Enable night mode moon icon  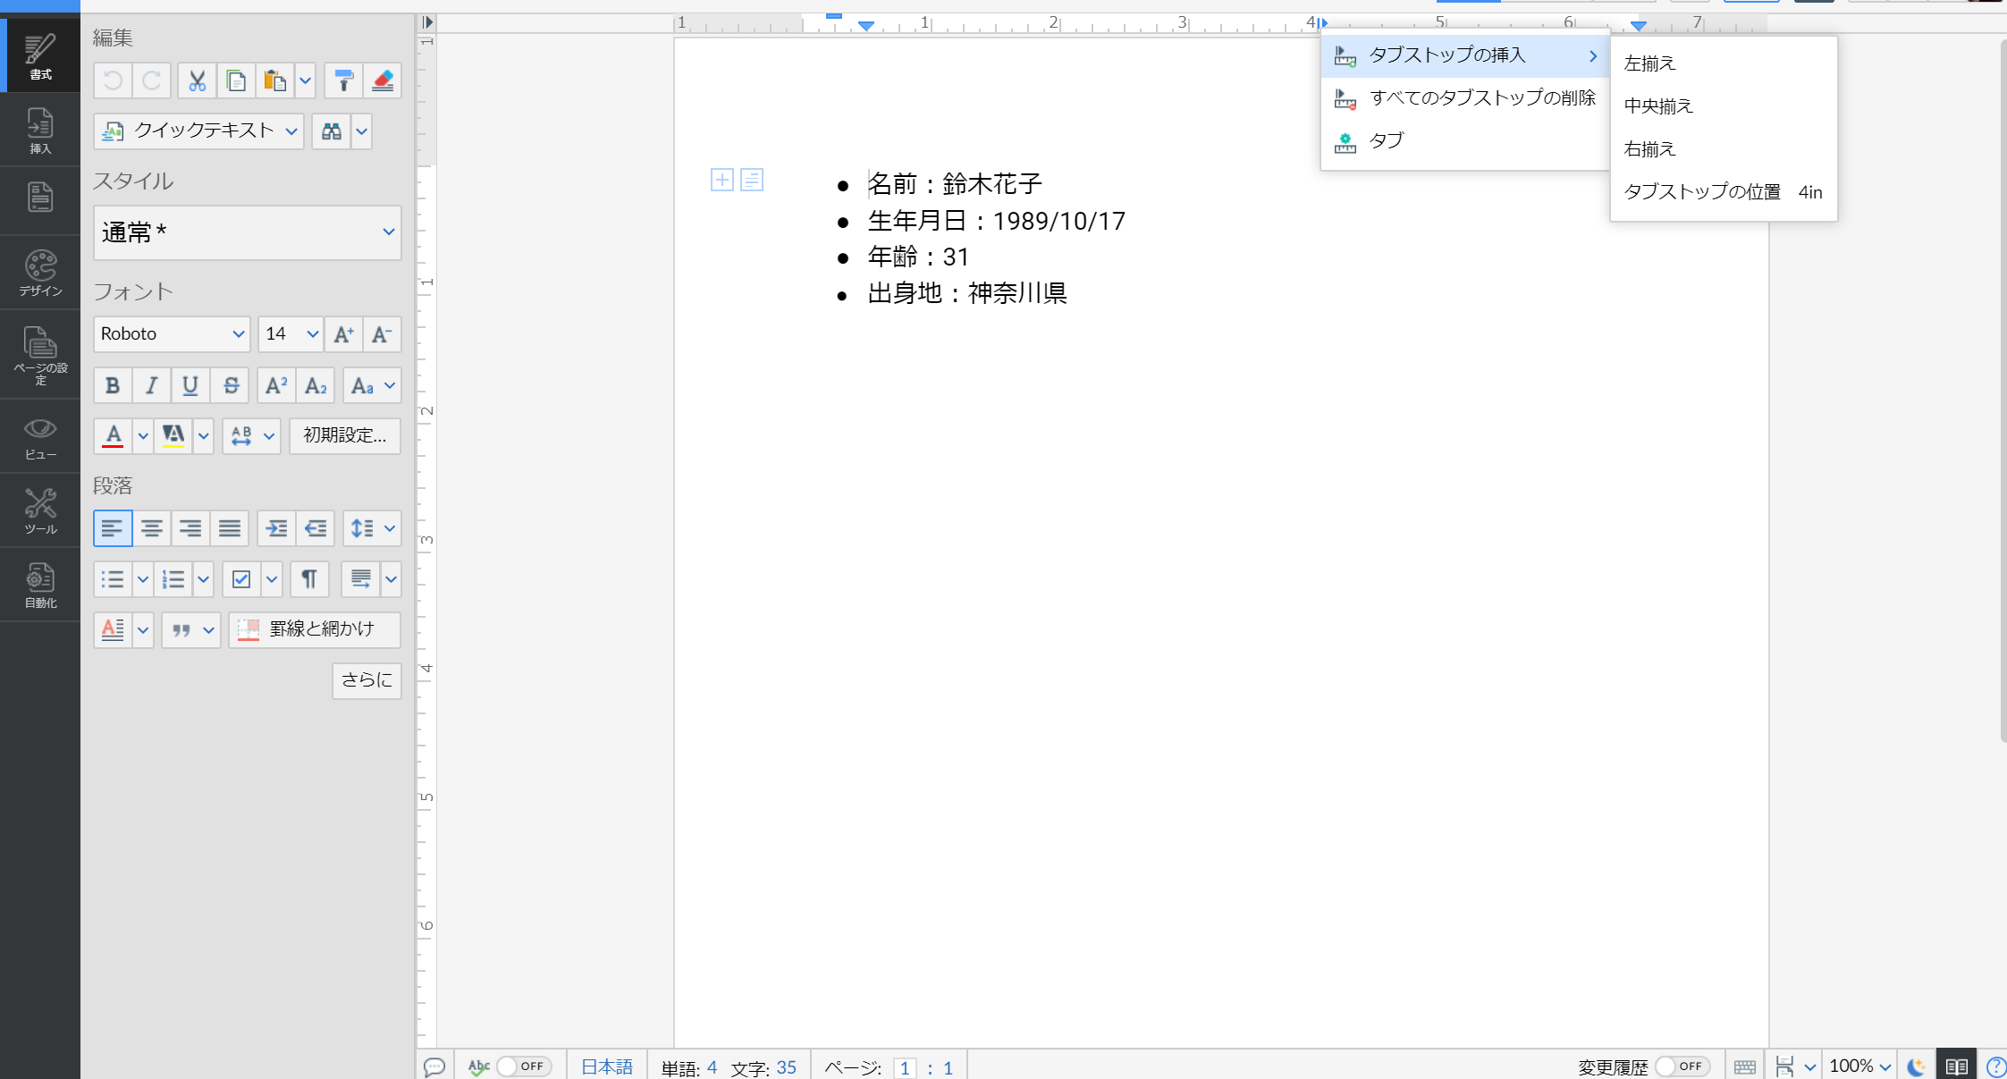tap(1916, 1066)
